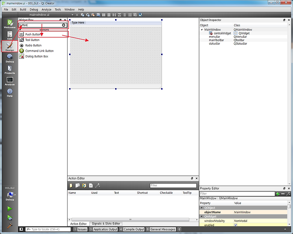Clear the Widget Box filter text

pyautogui.click(x=63, y=25)
